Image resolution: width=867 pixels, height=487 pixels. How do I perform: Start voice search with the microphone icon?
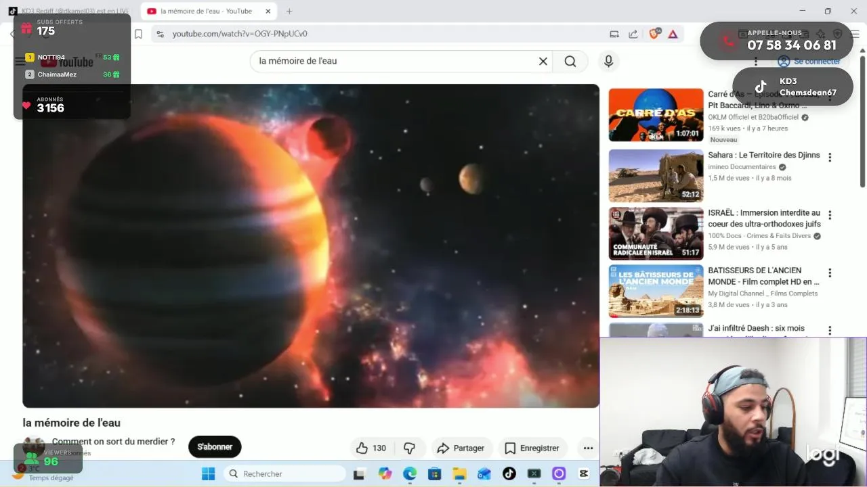[608, 61]
